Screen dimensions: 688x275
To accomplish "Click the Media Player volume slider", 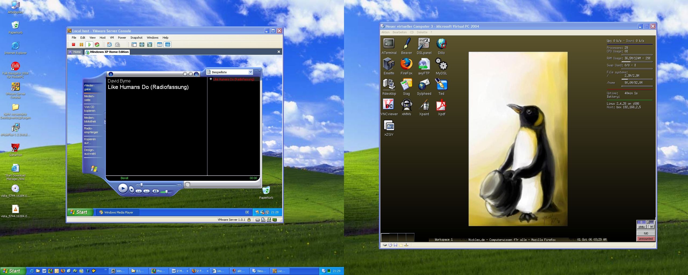I will [166, 192].
